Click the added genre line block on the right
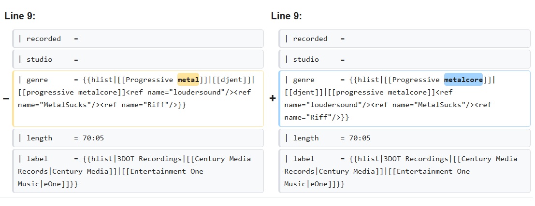 click(x=405, y=99)
